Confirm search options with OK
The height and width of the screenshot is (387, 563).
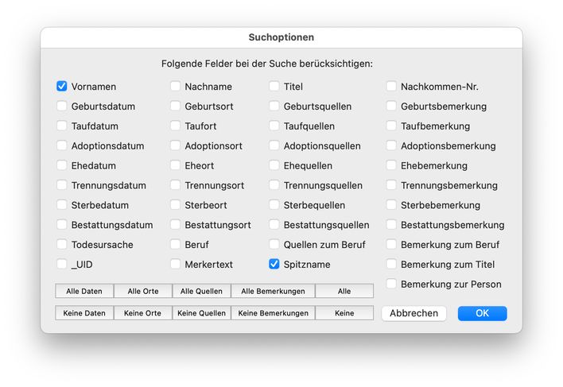[482, 313]
